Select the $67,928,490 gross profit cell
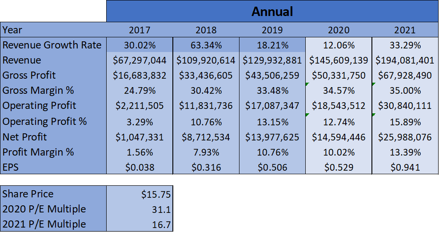The height and width of the screenshot is (232, 439). click(x=405, y=75)
